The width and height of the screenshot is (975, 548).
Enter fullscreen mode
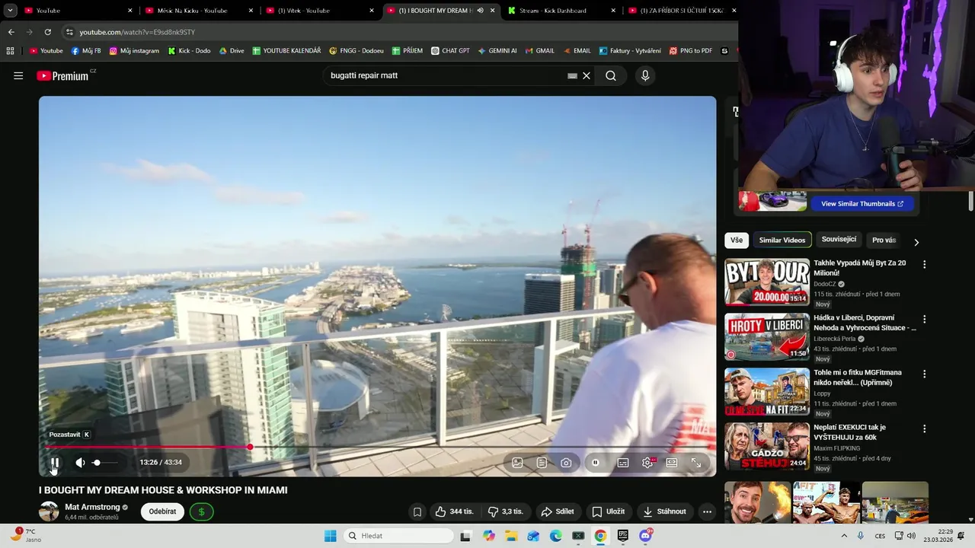(x=696, y=463)
